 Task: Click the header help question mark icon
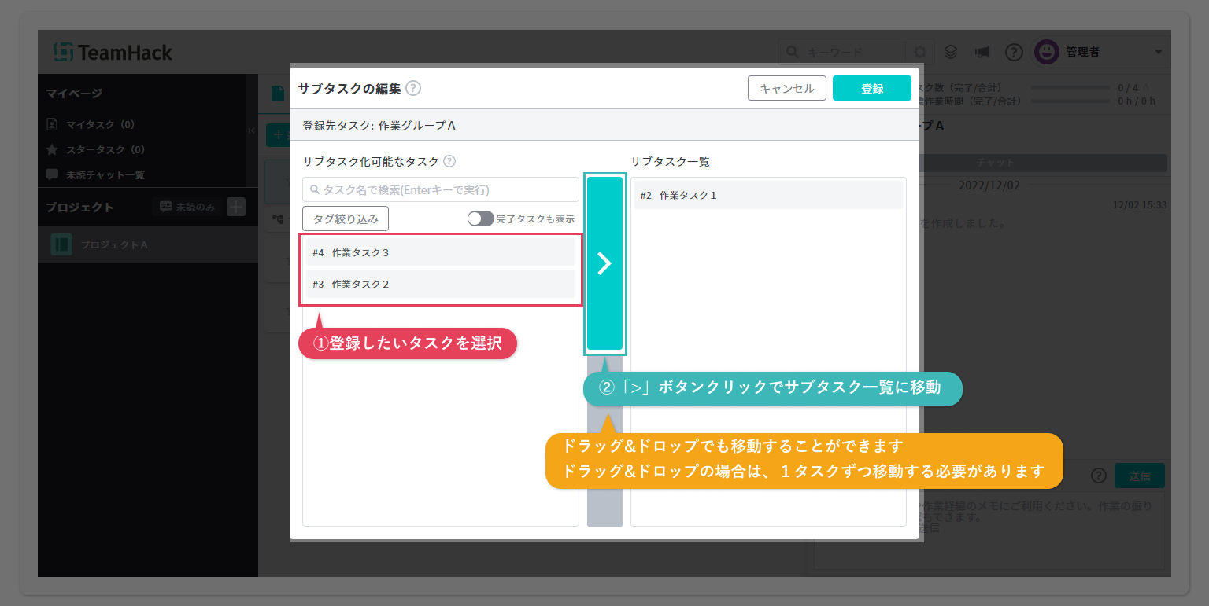click(1014, 53)
